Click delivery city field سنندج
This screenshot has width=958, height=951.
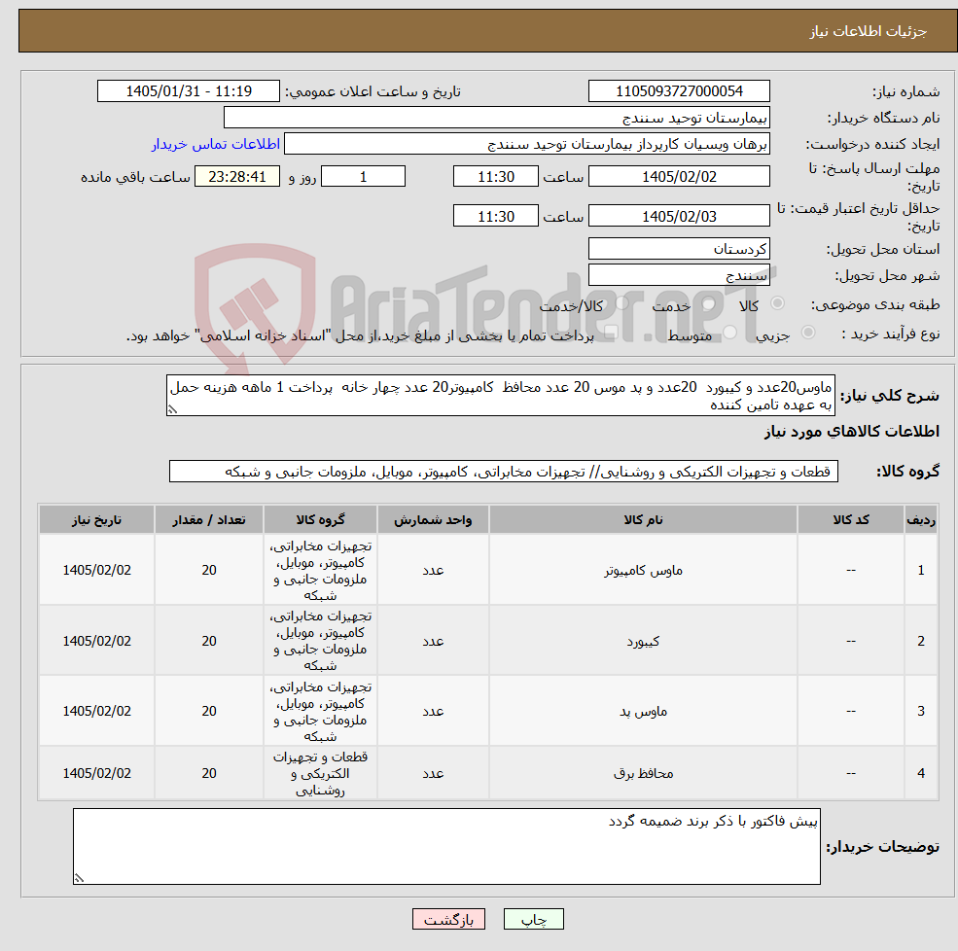[679, 275]
